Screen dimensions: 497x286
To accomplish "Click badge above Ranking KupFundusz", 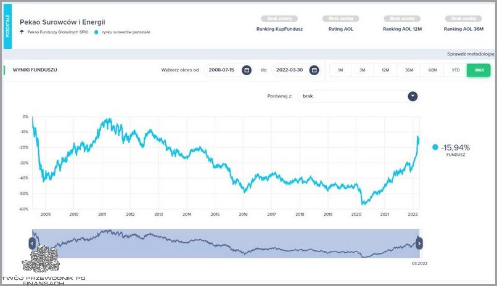I will point(279,18).
